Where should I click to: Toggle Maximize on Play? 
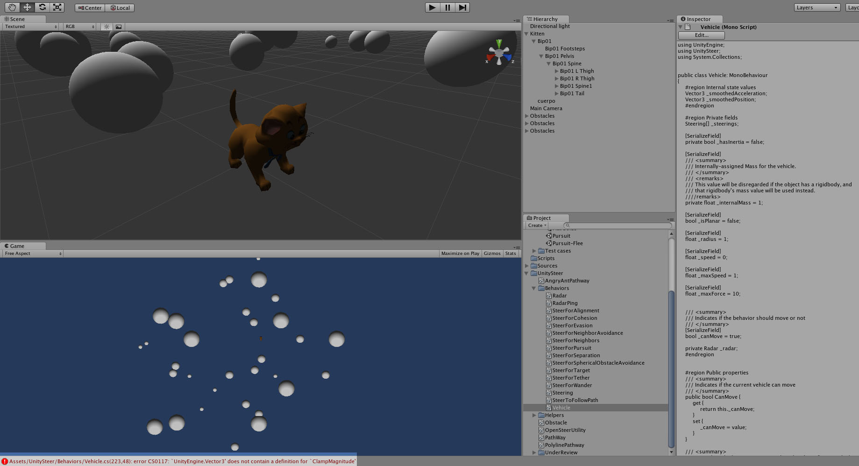(x=460, y=253)
